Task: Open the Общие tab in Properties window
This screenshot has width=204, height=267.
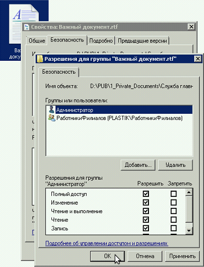Action: point(37,41)
